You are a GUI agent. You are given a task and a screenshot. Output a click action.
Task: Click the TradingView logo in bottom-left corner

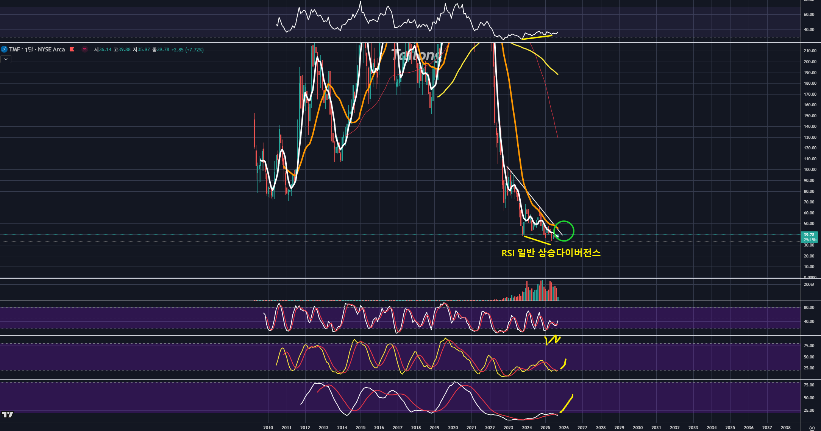point(7,414)
